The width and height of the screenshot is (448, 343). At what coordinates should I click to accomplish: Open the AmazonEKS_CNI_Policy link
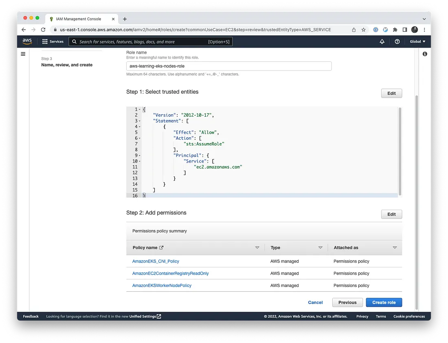pyautogui.click(x=156, y=261)
